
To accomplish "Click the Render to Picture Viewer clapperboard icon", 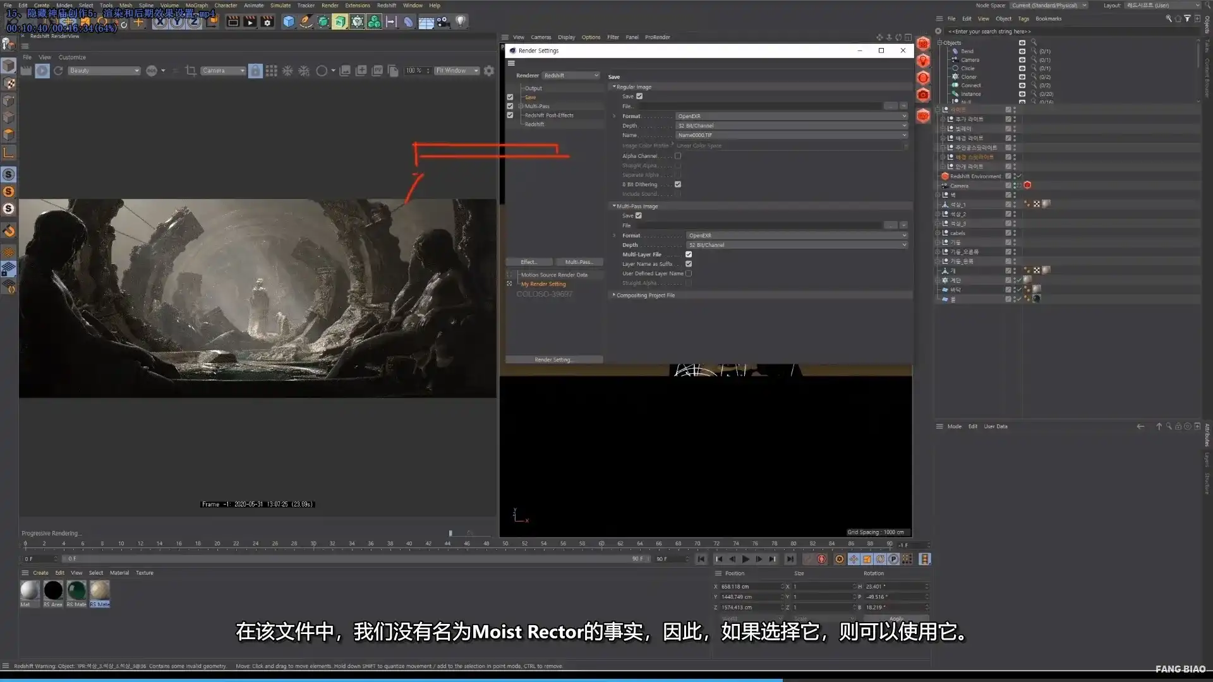I will [x=250, y=21].
